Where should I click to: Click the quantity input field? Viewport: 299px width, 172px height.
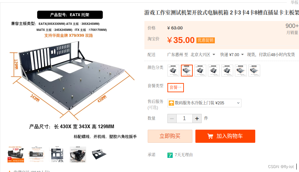click(x=185, y=118)
